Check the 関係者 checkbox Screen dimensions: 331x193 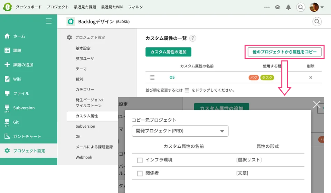point(140,174)
